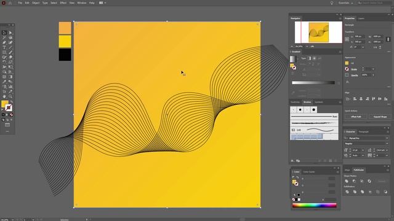
Task: Click the color spectrum bar in the Color panel
Action: tap(315, 206)
